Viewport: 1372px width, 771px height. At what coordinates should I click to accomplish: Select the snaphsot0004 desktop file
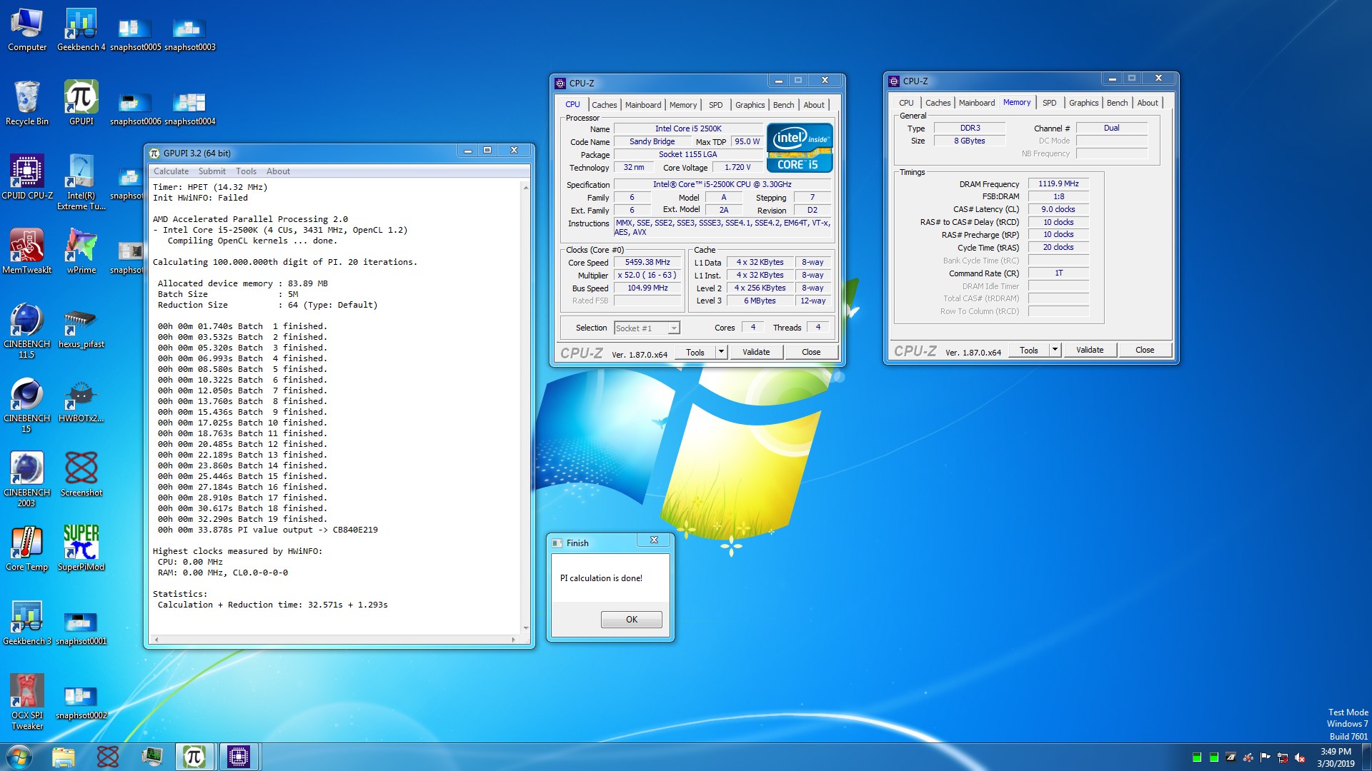point(189,109)
